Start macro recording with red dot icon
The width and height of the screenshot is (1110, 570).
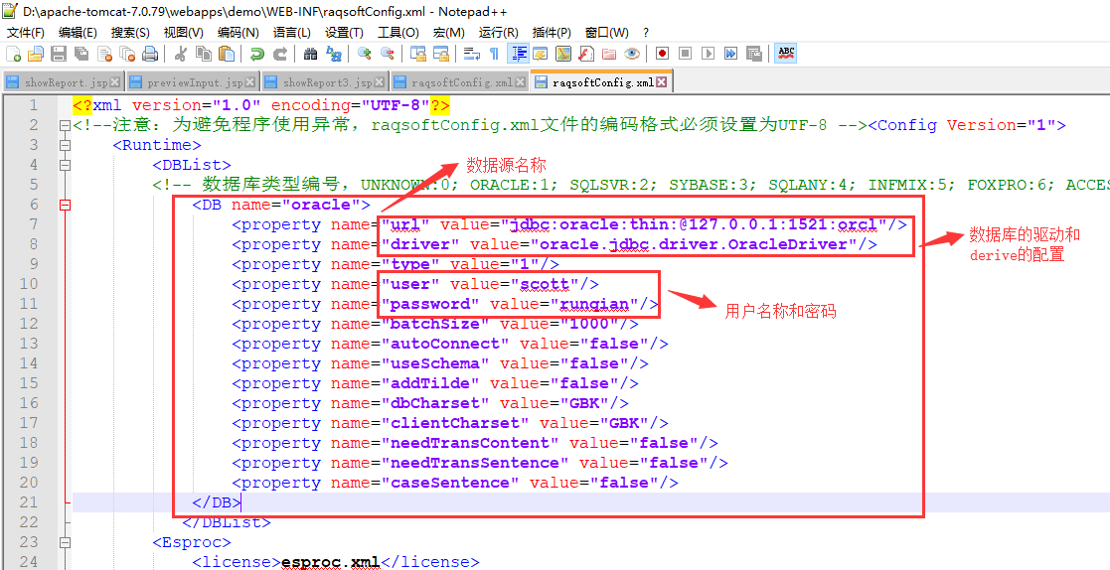click(662, 53)
